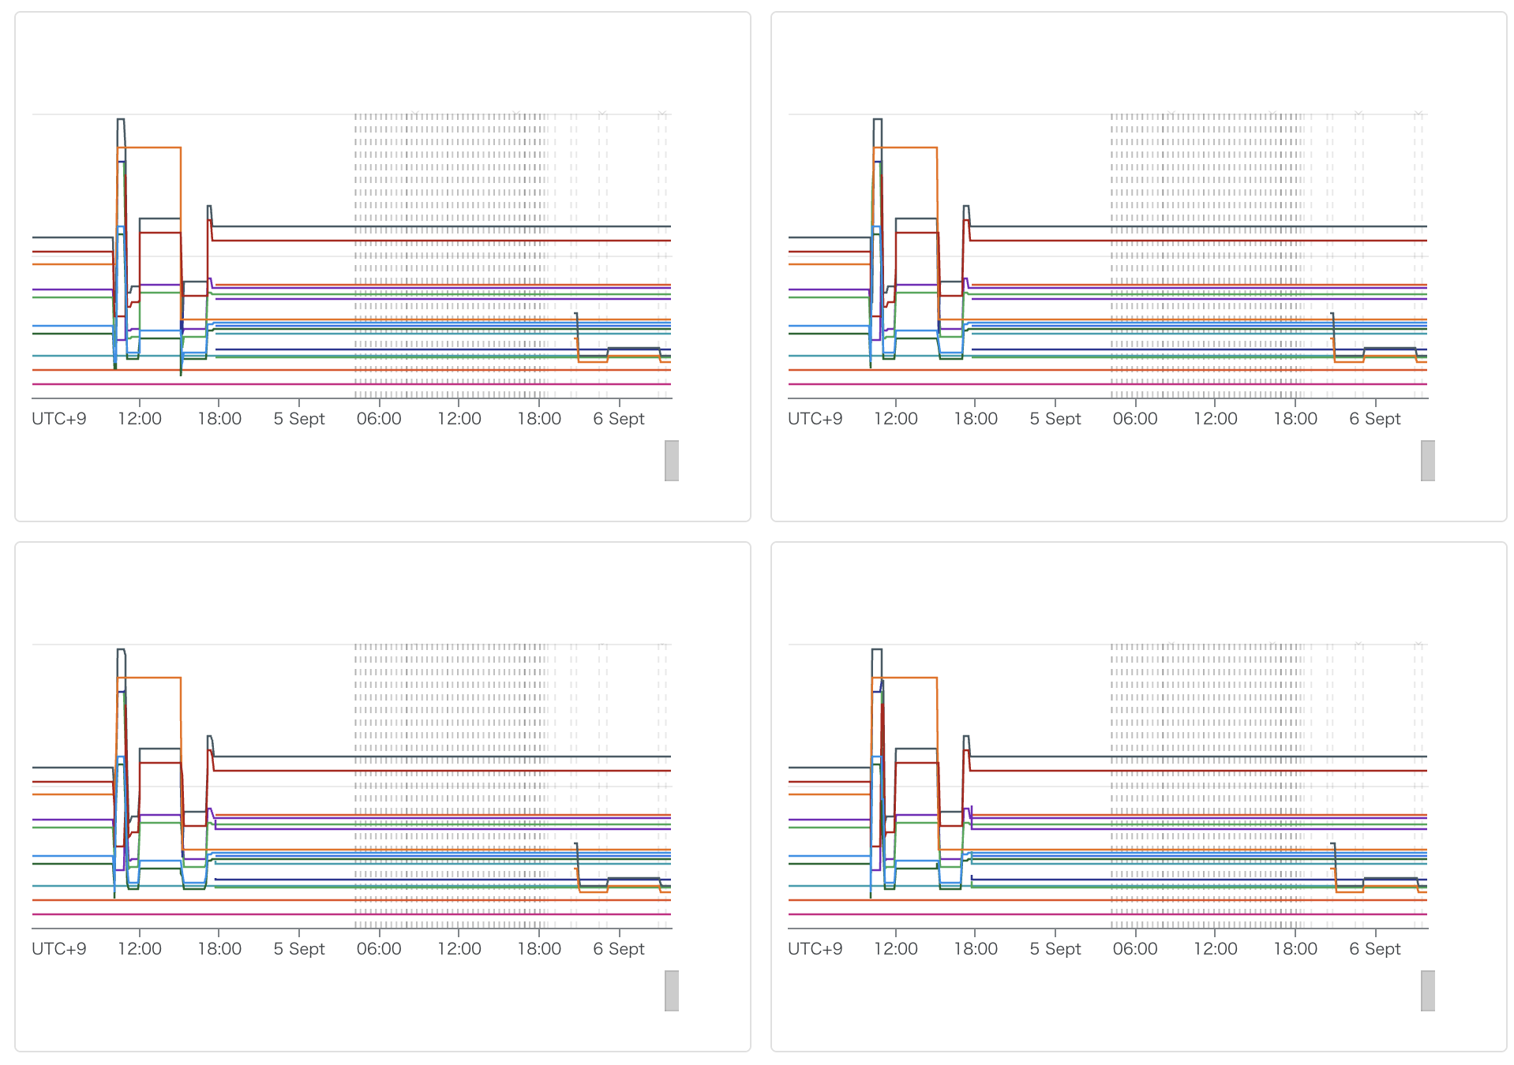Screen dimensions: 1514x1065
Task: Click the gray scrollbar thumb in bottom-right chart
Action: [x=1428, y=991]
